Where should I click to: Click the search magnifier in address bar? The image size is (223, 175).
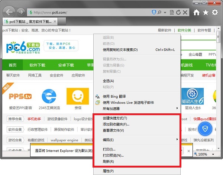[159, 12]
